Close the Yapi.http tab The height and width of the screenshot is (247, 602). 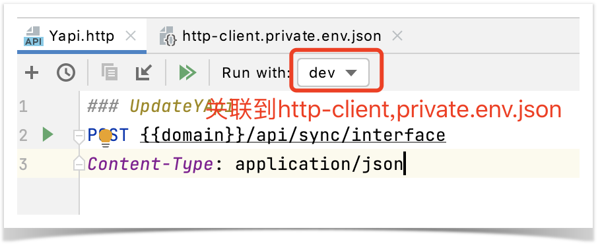tap(131, 36)
